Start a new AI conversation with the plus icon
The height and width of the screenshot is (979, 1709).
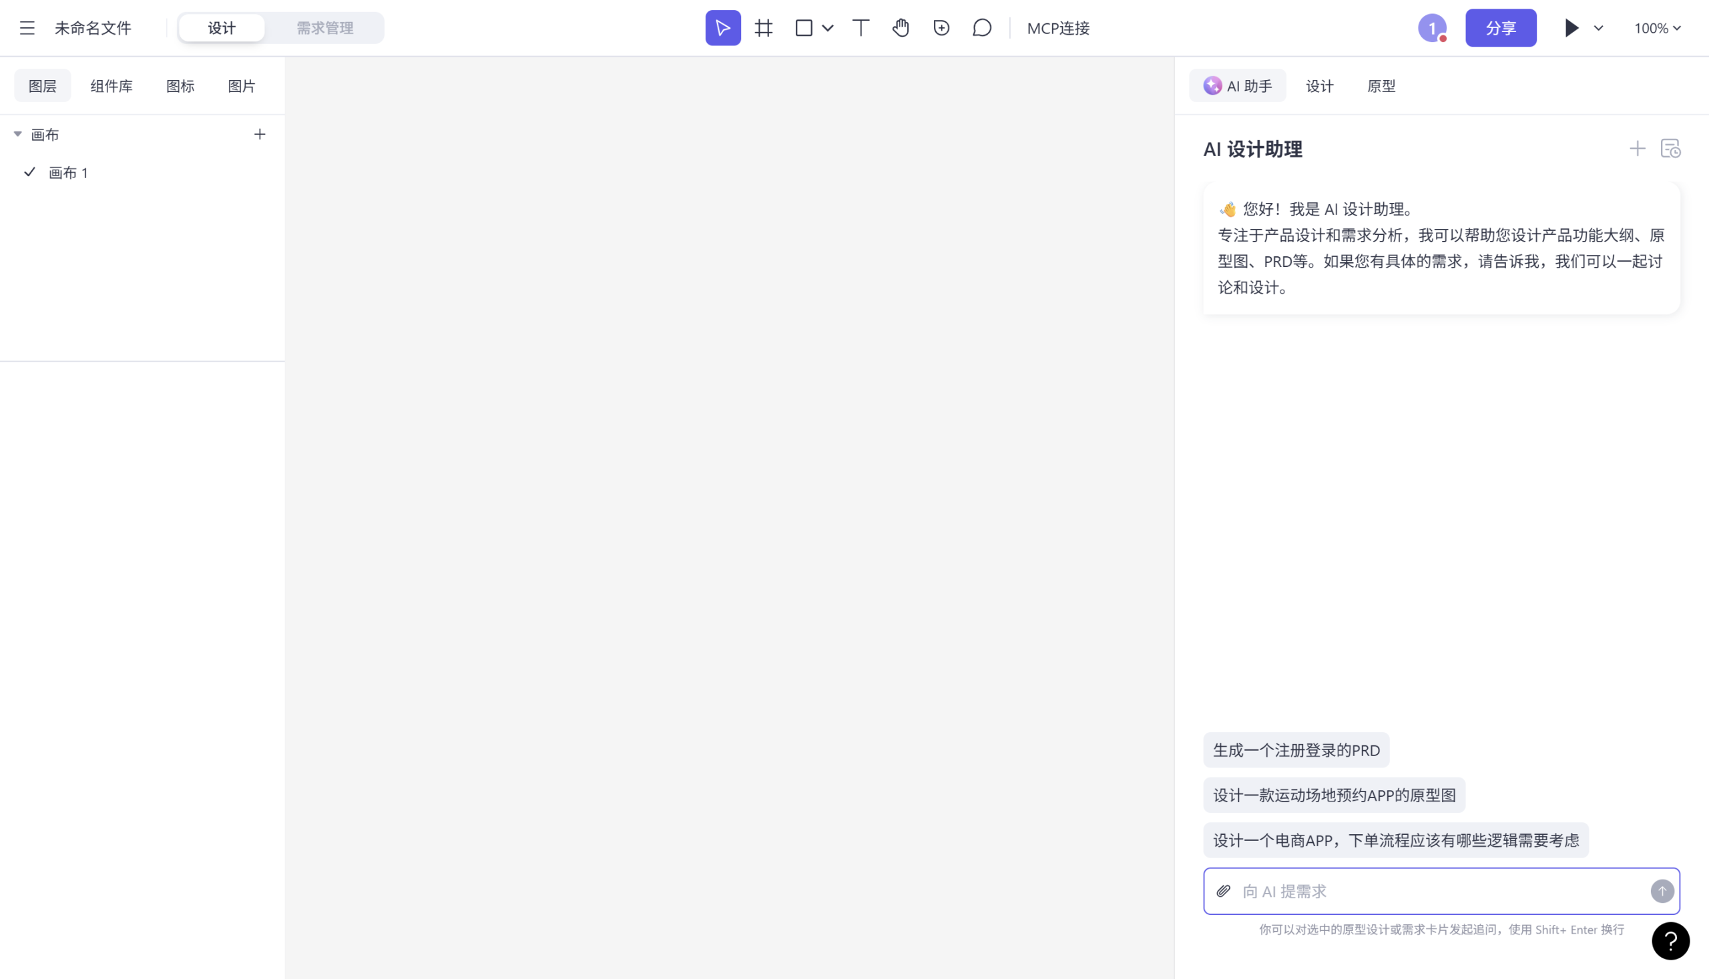pos(1637,148)
